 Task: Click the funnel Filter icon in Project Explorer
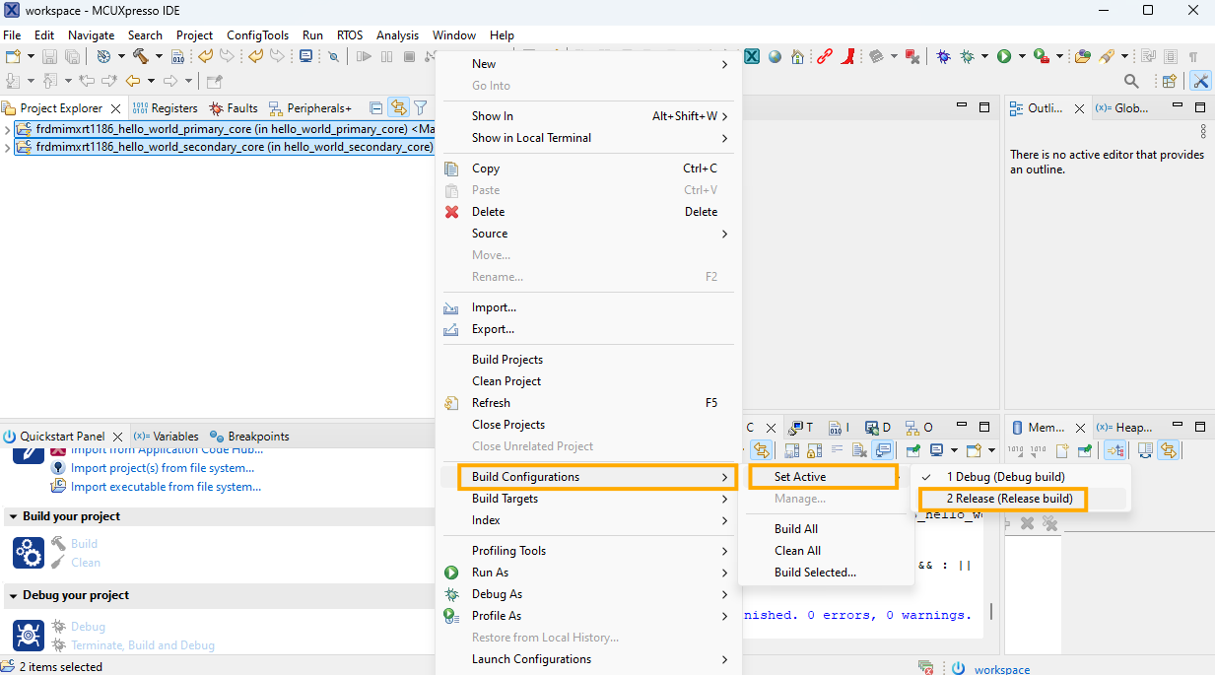coord(420,108)
